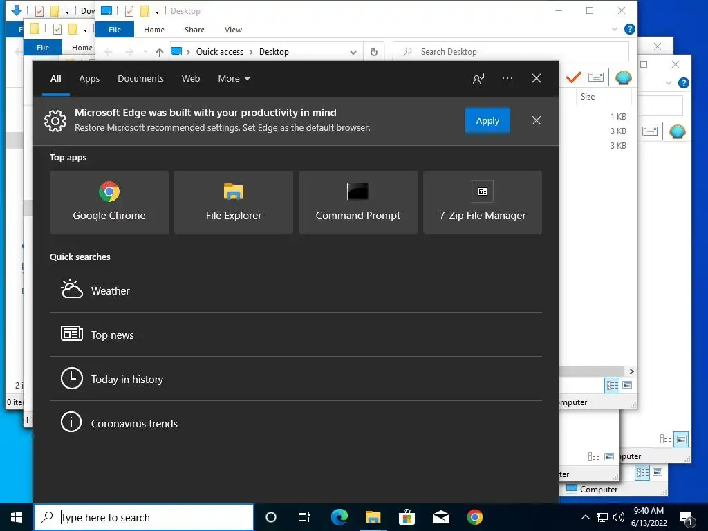Dismiss the Microsoft Edge suggestion banner
Screen dimensions: 708x531
pyautogui.click(x=537, y=120)
